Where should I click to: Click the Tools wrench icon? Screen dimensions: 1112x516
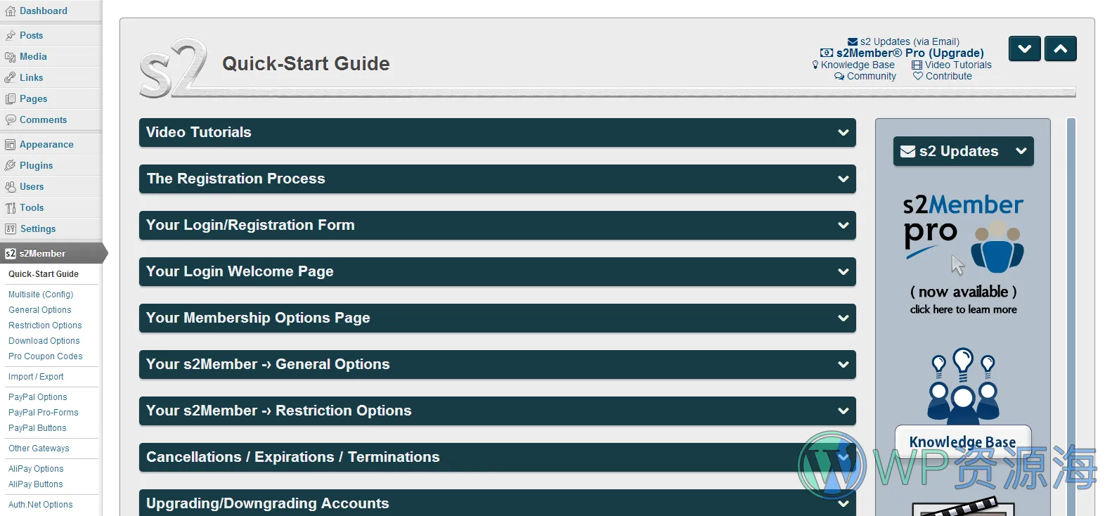pyautogui.click(x=10, y=208)
